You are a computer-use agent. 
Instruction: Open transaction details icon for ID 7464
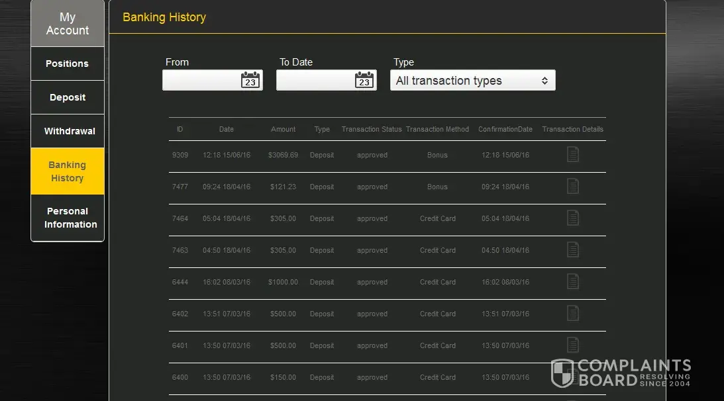pyautogui.click(x=572, y=218)
